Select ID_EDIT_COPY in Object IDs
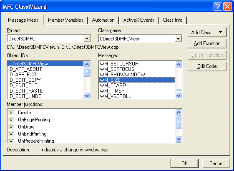Screen dimensions: 234x171 click(x=45, y=80)
